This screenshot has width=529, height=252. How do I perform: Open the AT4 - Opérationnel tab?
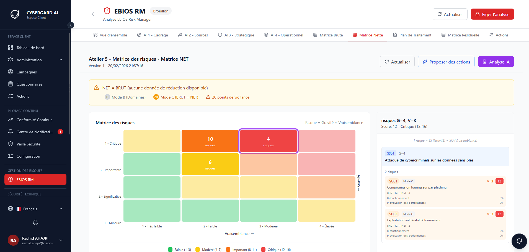point(284,35)
